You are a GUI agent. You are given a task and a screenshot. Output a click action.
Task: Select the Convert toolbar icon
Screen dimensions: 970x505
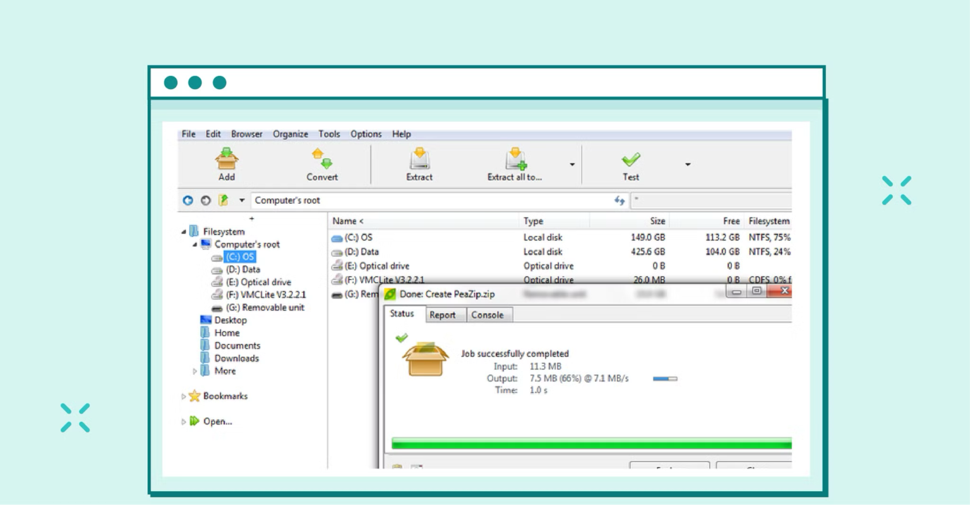click(321, 159)
